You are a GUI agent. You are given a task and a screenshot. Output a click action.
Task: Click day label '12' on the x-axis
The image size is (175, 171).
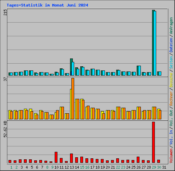[67, 167]
